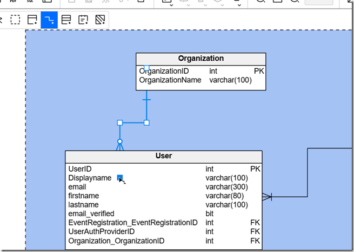
Task: Click reference endpoint handle on Organization table
Action: coord(146,68)
